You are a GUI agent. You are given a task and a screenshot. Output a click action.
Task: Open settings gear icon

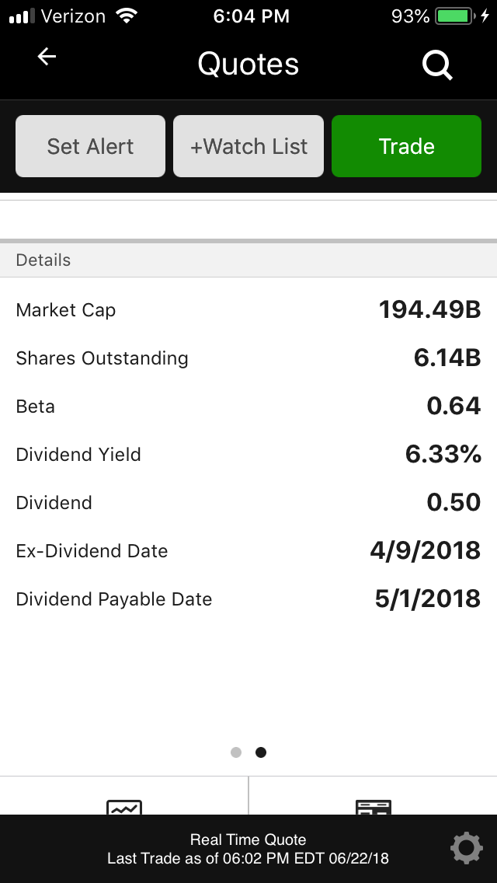[x=466, y=848]
